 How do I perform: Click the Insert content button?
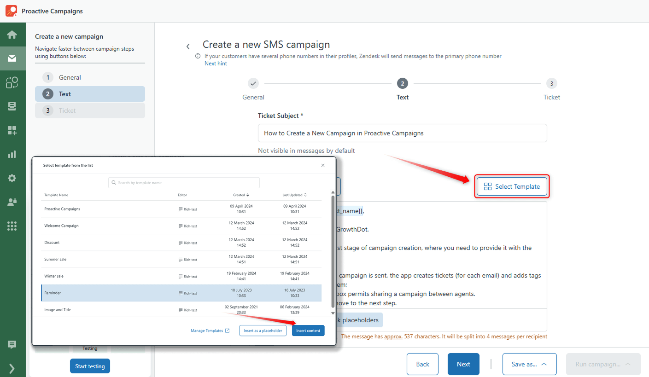(308, 331)
